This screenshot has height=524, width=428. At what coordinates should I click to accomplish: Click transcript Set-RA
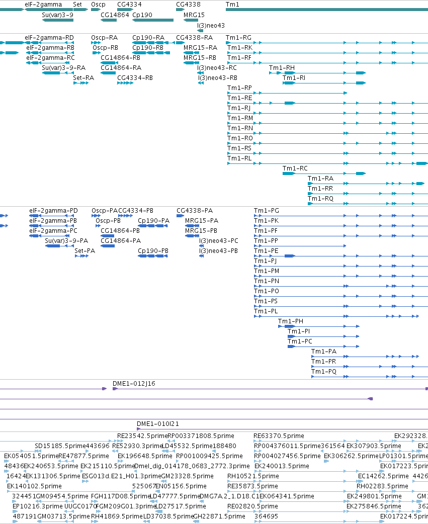(83, 78)
